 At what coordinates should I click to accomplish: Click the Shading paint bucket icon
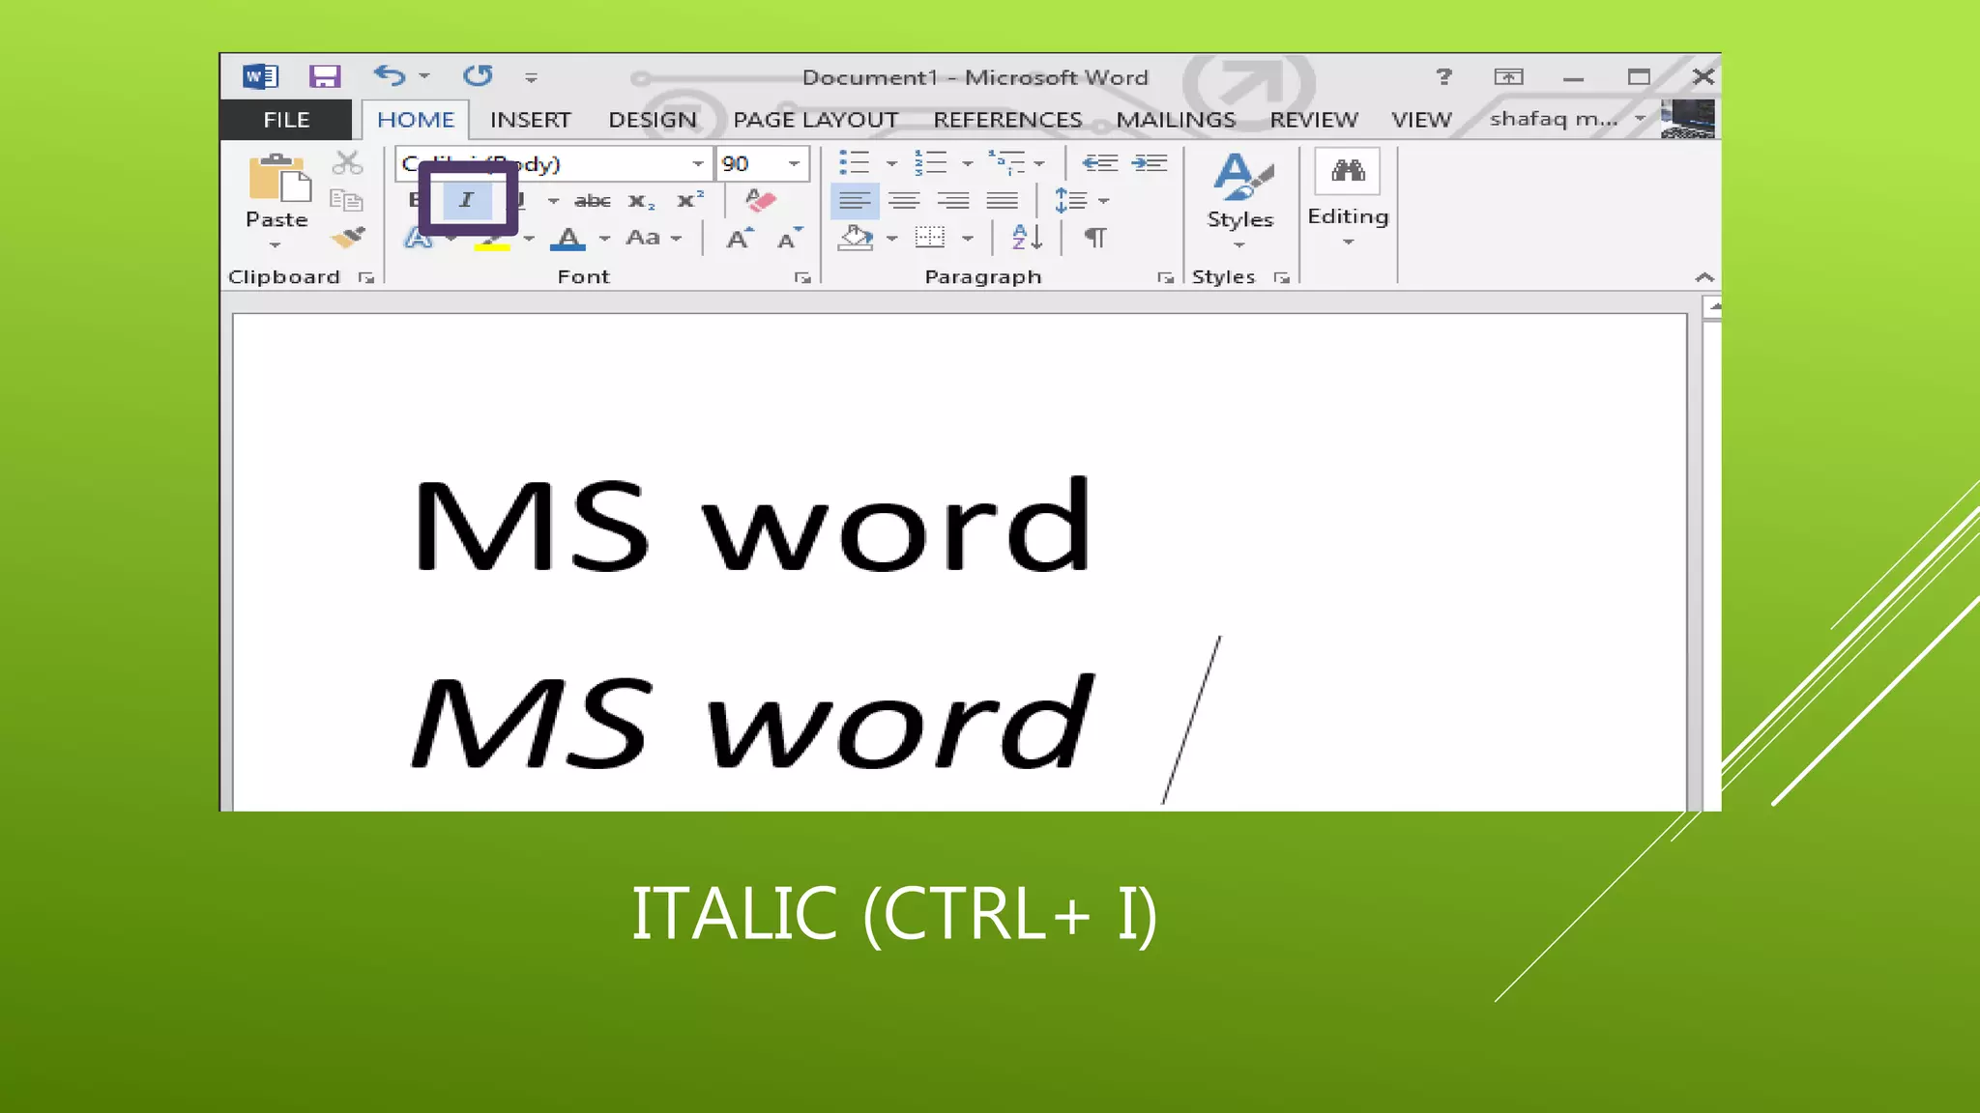click(856, 238)
